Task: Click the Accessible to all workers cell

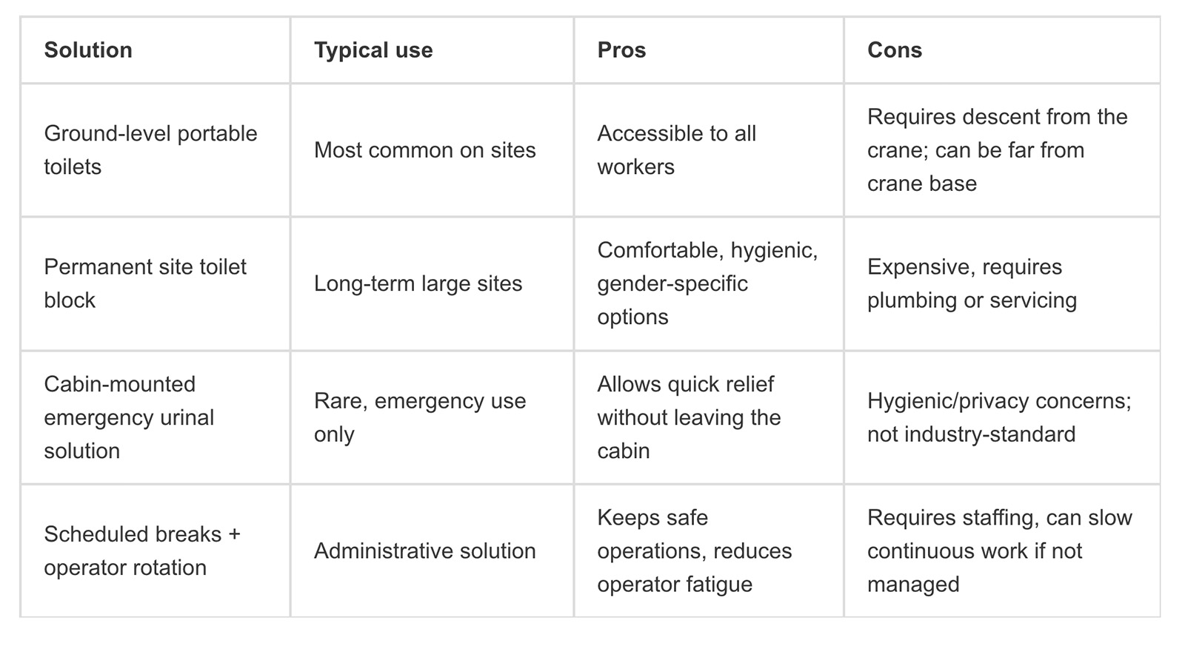Action: tap(676, 150)
